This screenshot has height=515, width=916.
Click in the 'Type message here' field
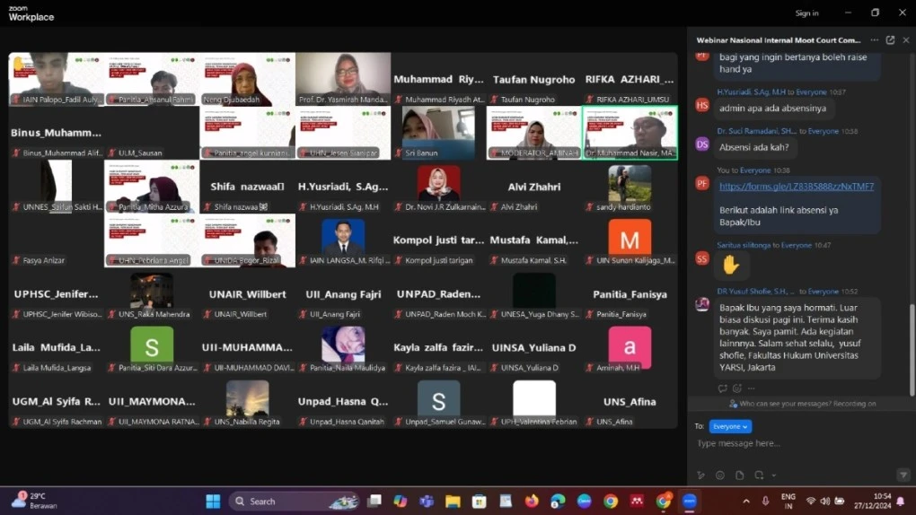pos(790,443)
